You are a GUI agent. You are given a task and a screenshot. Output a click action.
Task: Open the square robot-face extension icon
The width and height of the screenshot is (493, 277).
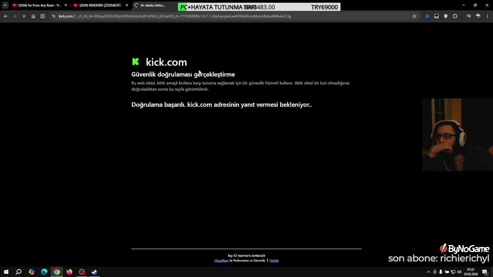[x=436, y=16]
